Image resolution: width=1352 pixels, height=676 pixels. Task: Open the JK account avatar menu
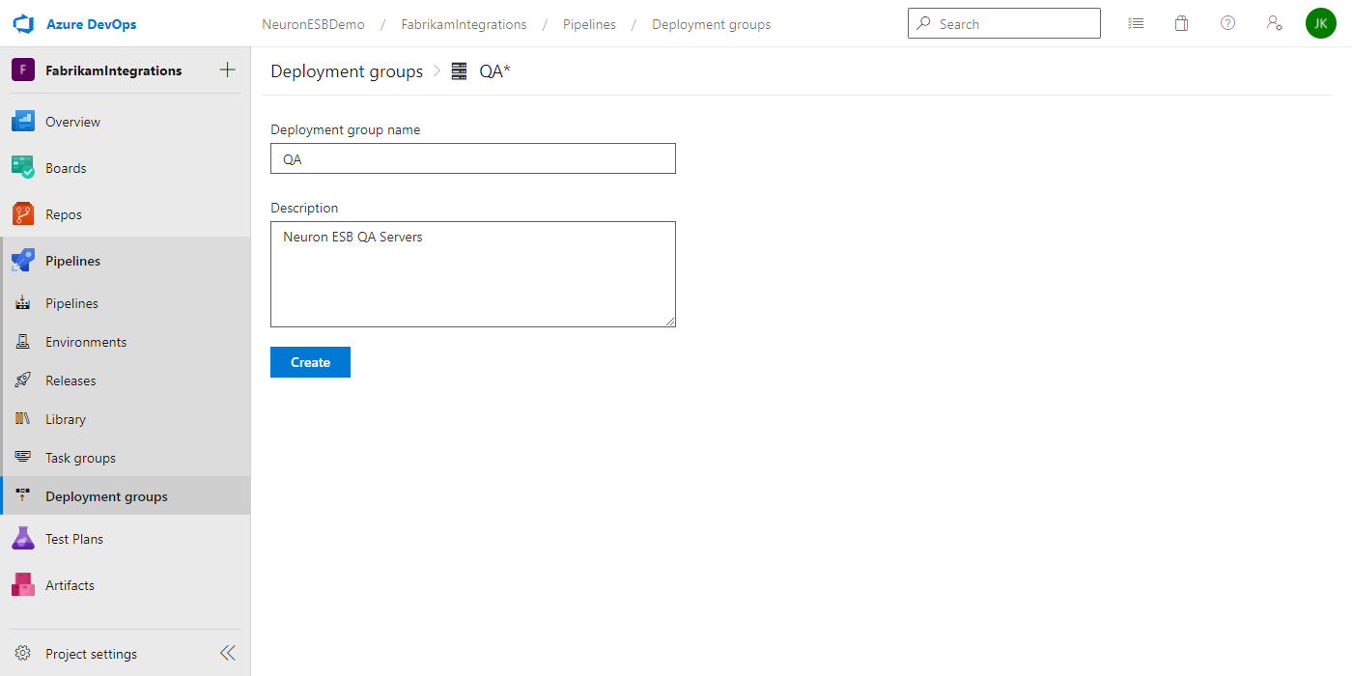[x=1321, y=23]
